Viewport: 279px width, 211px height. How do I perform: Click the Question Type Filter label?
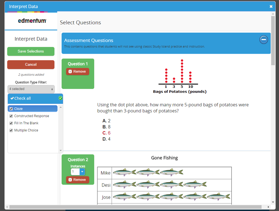pyautogui.click(x=31, y=82)
